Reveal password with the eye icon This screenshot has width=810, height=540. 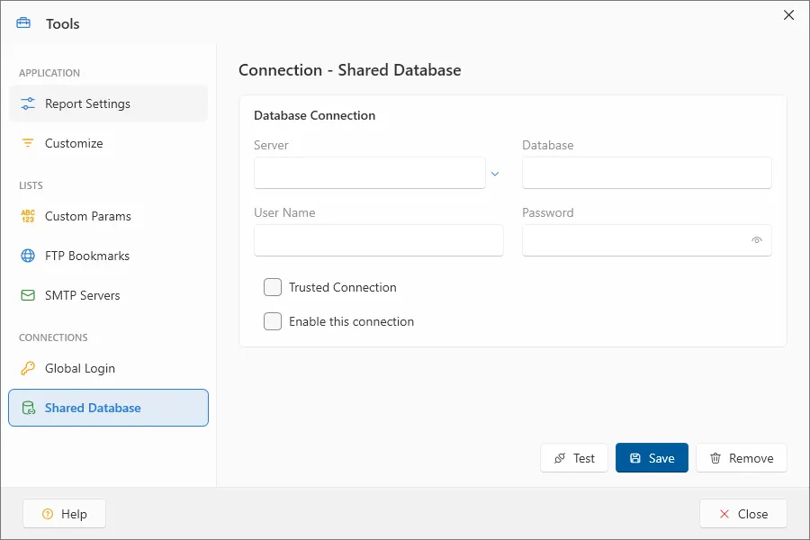[x=757, y=239]
